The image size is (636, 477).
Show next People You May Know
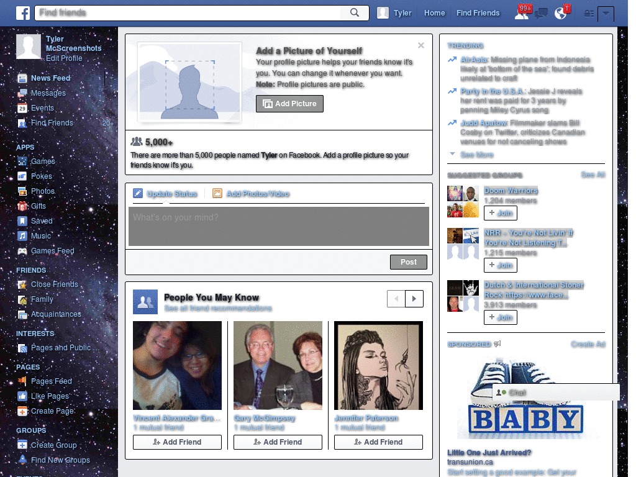[414, 299]
